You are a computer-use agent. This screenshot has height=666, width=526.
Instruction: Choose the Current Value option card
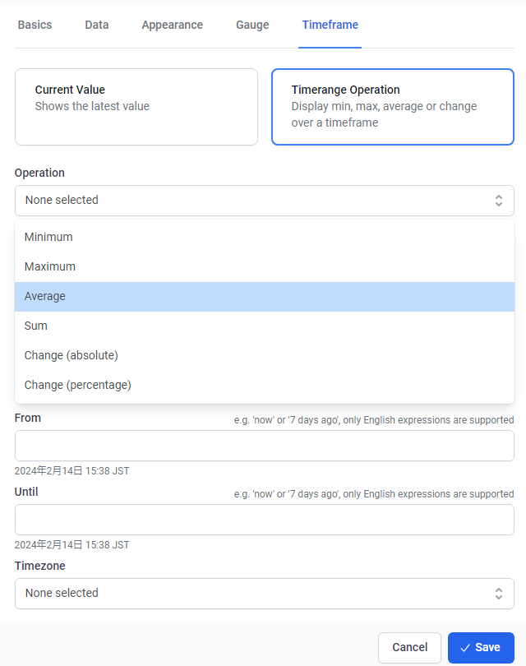click(x=136, y=107)
